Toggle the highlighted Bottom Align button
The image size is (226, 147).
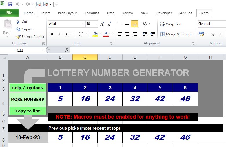(x=135, y=24)
